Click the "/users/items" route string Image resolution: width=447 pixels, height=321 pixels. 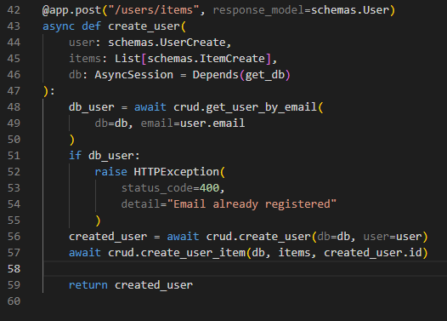[154, 10]
